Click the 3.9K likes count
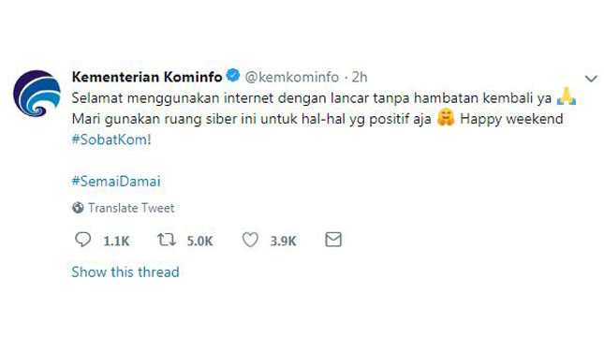Screen dimensions: 604x338 283,241
